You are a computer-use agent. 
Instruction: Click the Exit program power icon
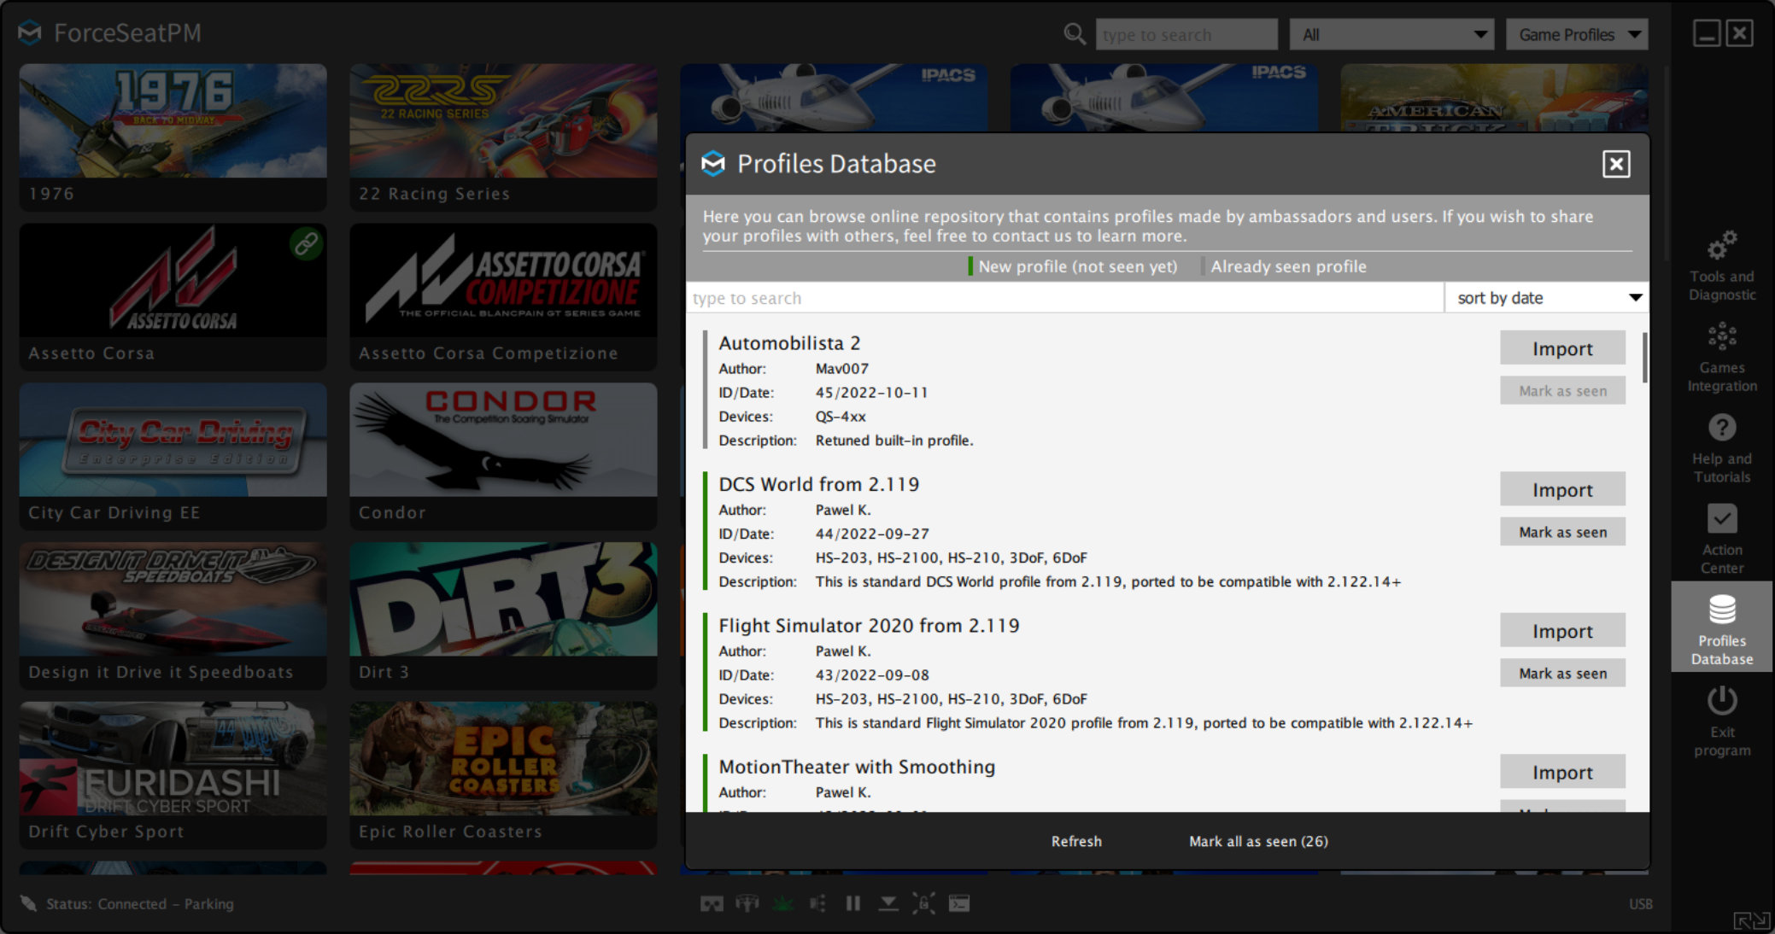click(x=1721, y=702)
